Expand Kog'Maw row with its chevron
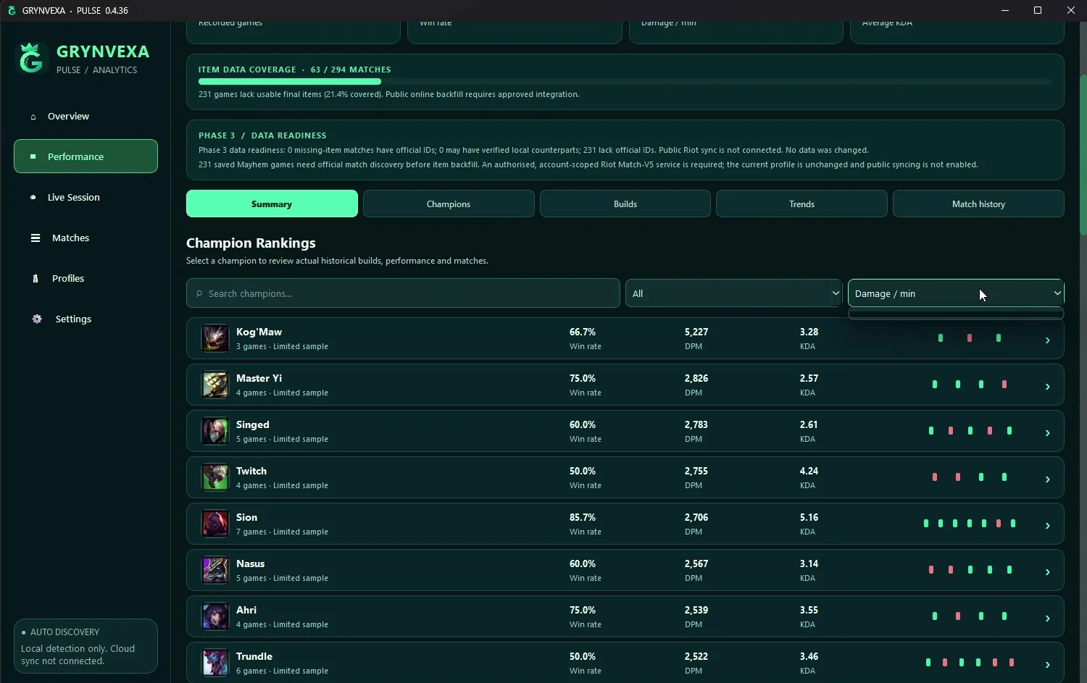This screenshot has height=683, width=1087. 1047,340
